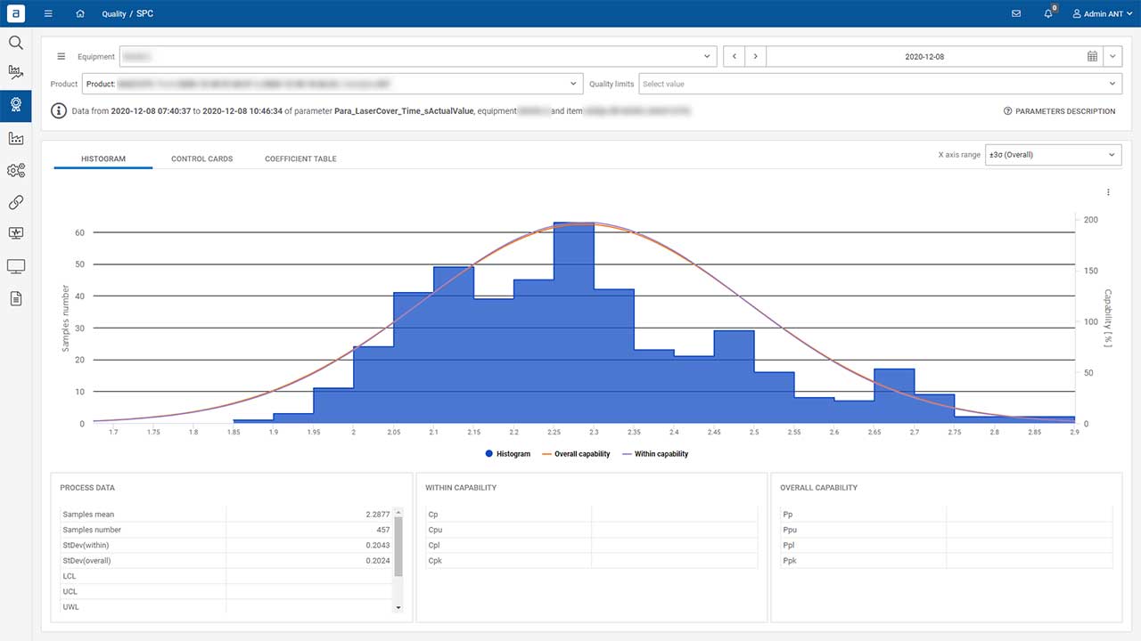Open the chain link sidebar icon
1141x641 pixels.
coord(15,202)
